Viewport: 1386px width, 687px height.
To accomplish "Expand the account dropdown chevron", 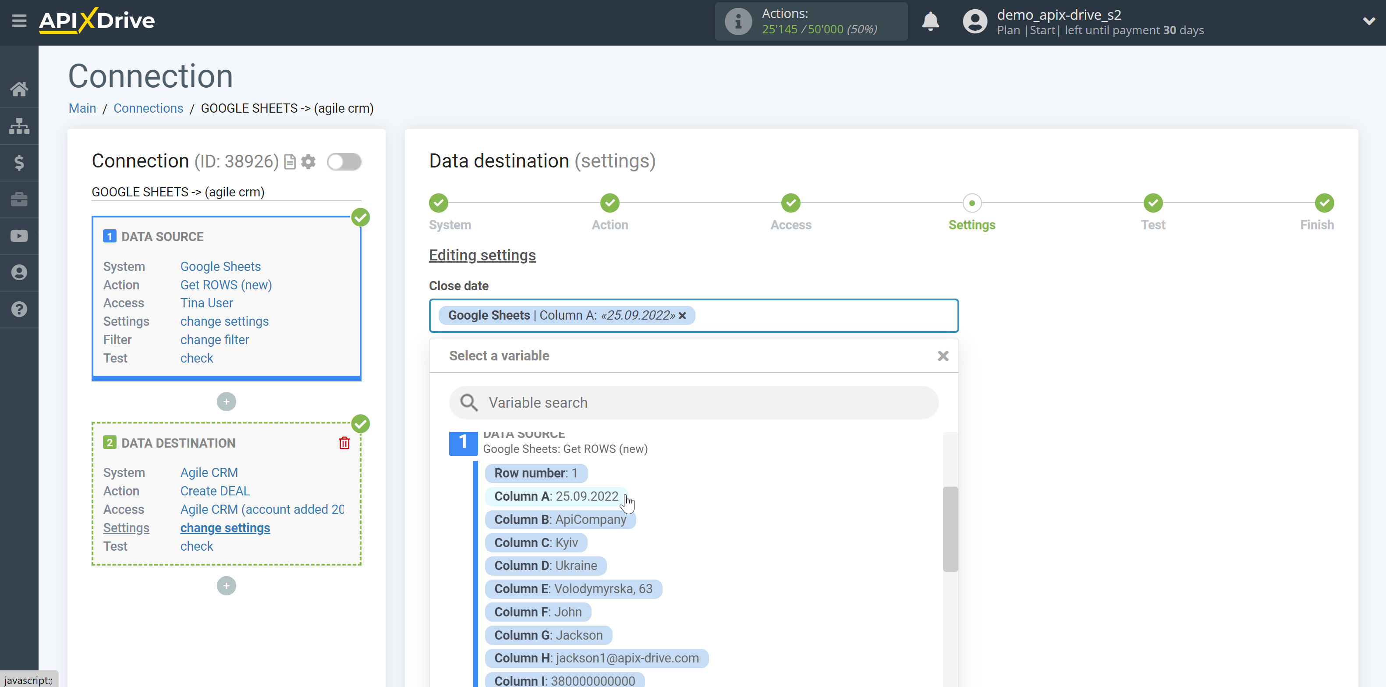I will 1369,21.
